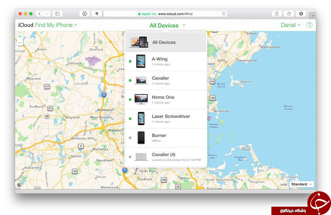This screenshot has height=215, width=331.
Task: Click Salem label on the map
Action: pos(252,33)
